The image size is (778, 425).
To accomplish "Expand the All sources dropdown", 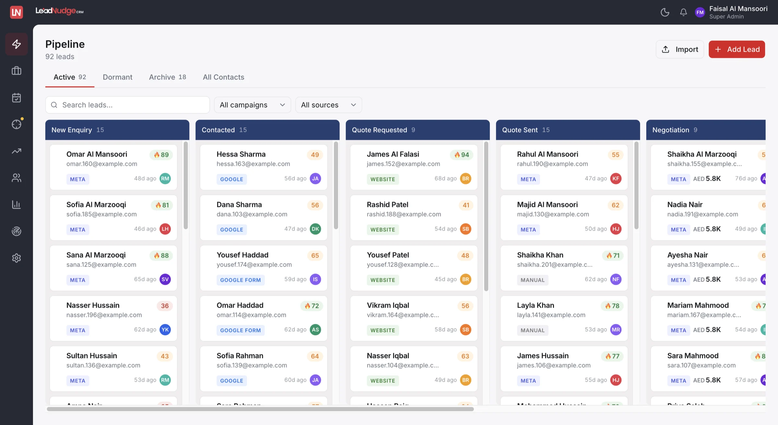I will pyautogui.click(x=329, y=105).
